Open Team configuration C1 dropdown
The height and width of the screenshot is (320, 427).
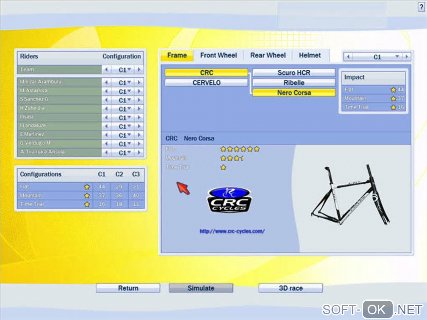tap(123, 70)
